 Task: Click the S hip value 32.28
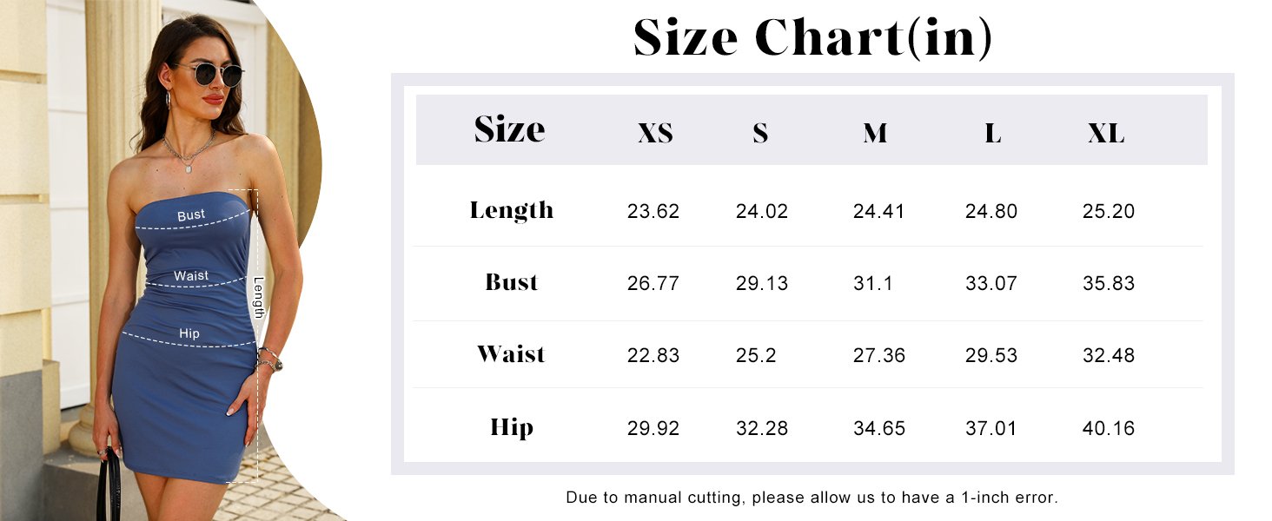pyautogui.click(x=762, y=428)
